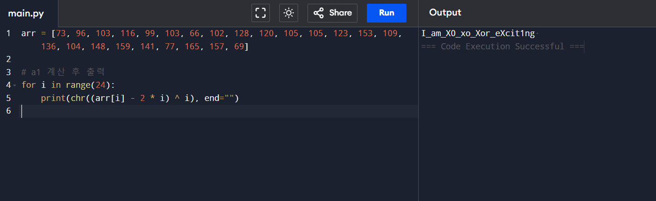The height and width of the screenshot is (201, 656).
Task: Click the 'for' keyword on line 4
Action: point(29,85)
